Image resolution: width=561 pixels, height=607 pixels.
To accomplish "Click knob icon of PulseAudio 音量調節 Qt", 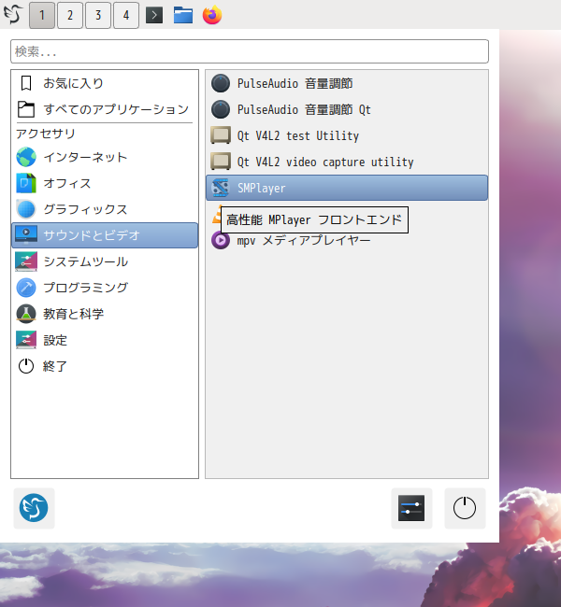I will point(221,109).
